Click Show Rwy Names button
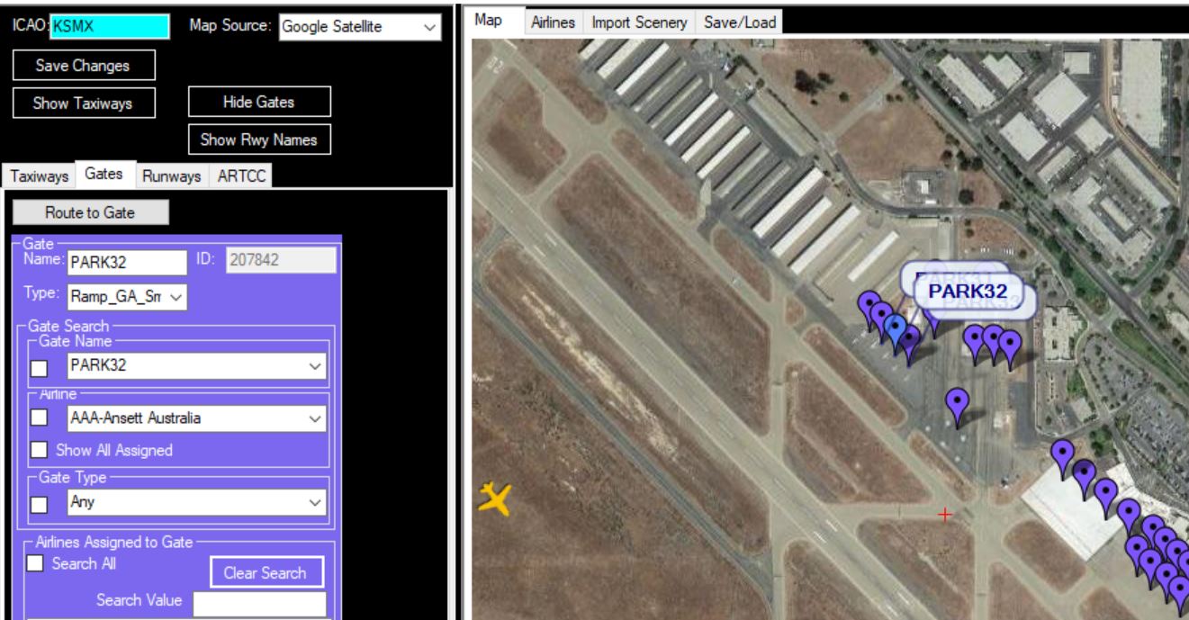The image size is (1189, 620). pyautogui.click(x=260, y=139)
